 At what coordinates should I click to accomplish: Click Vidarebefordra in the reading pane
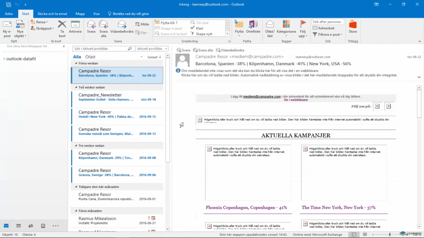pyautogui.click(x=230, y=50)
